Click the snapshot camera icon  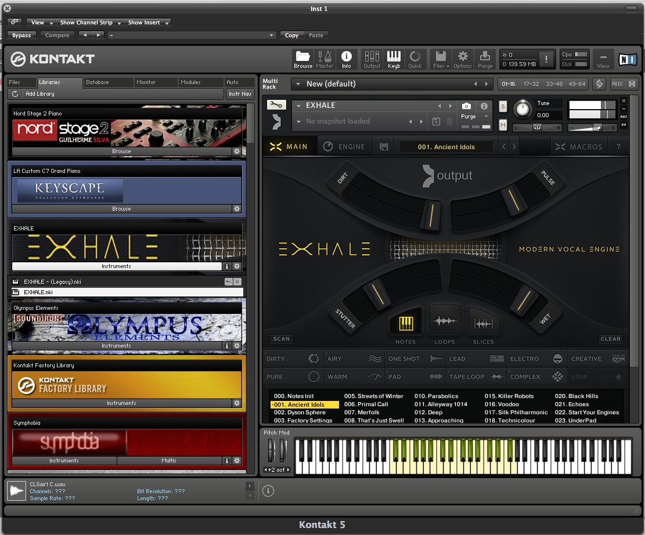[x=466, y=106]
